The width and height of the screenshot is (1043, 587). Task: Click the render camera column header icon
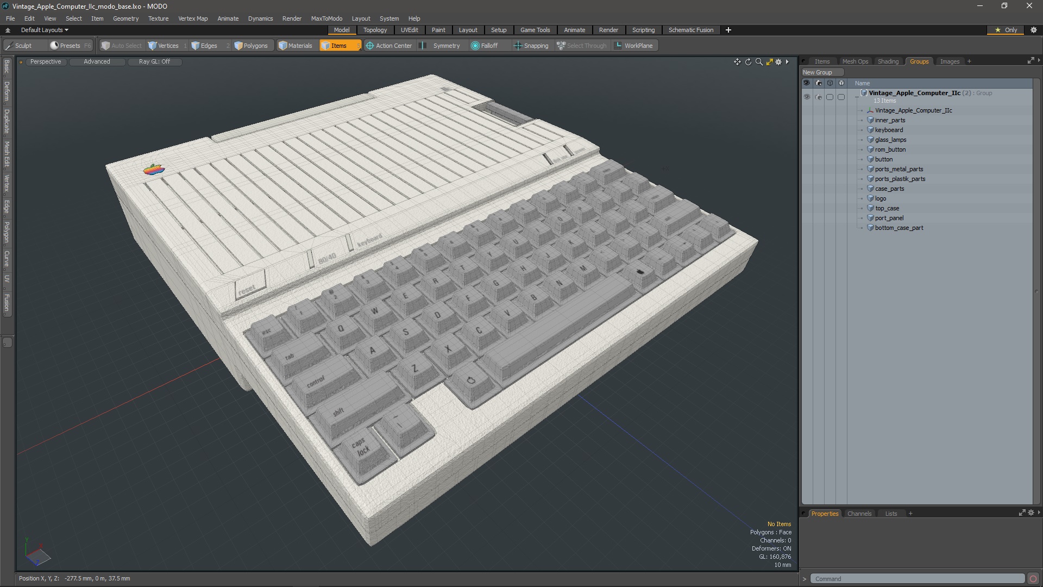tap(818, 83)
